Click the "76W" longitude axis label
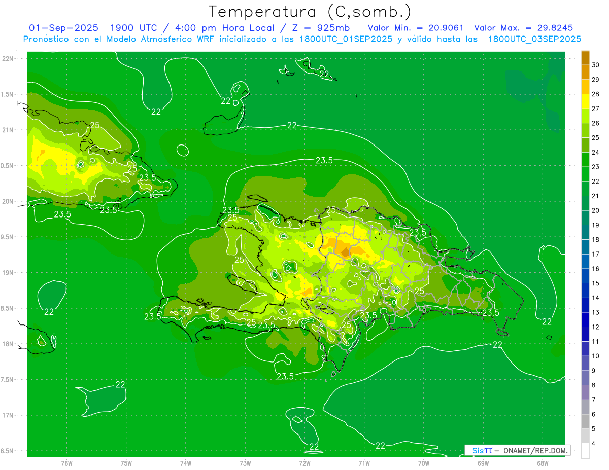The image size is (609, 470). [x=66, y=463]
